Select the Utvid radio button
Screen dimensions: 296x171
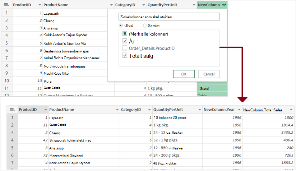pyautogui.click(x=121, y=26)
